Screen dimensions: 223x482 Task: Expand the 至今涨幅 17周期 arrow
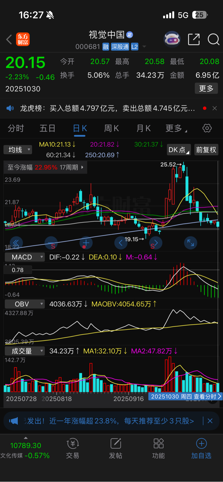(82, 167)
